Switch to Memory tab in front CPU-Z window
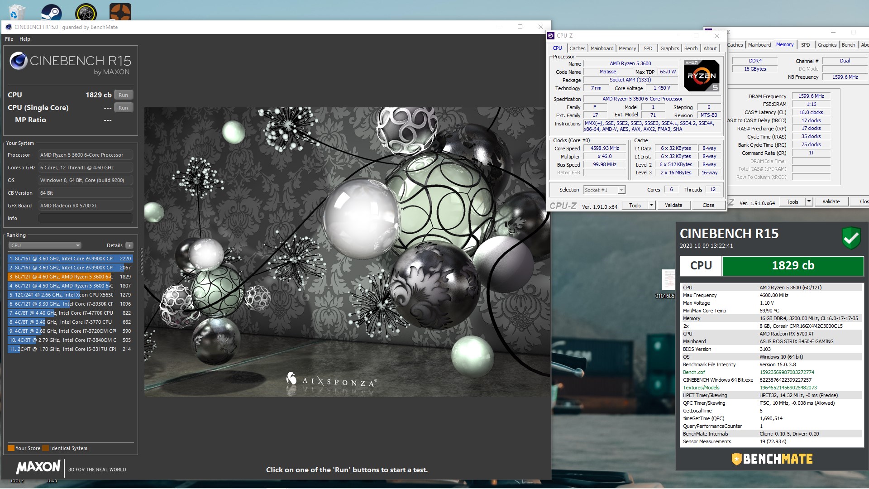Screen dimensions: 869x489 click(x=627, y=48)
